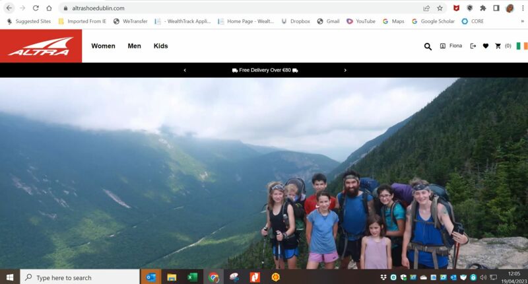
Task: Open the Dropbox system tray icon
Action: [x=383, y=277]
